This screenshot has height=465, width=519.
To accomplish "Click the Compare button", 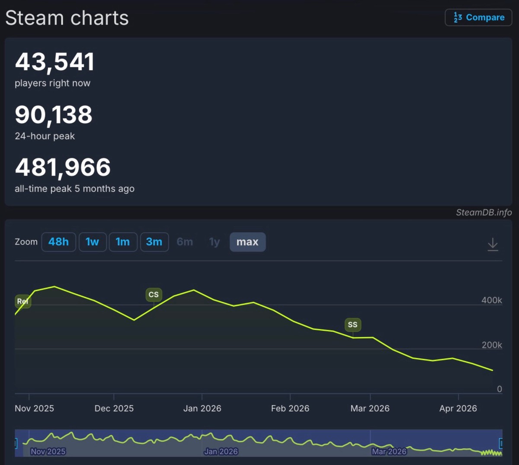I will click(478, 18).
